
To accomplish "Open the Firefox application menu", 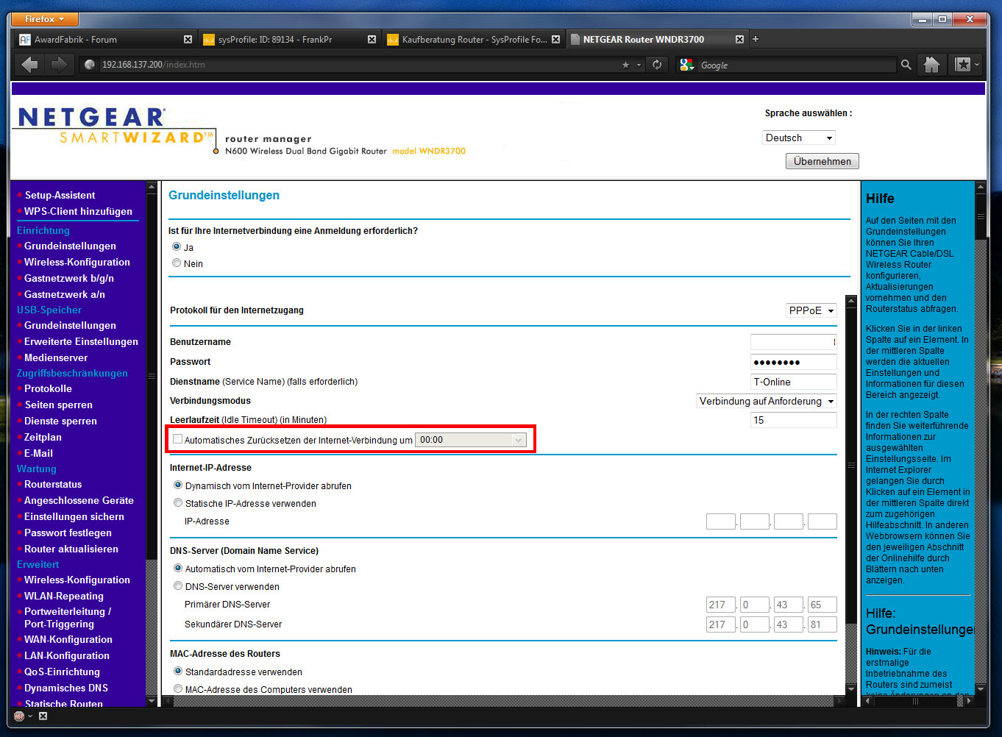I will pyautogui.click(x=44, y=19).
